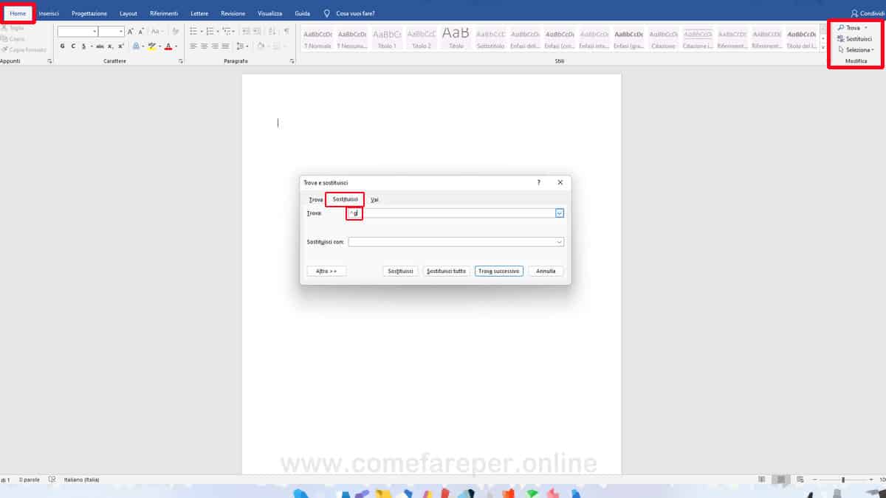Apply italic (Corsivo) formatting
The width and height of the screenshot is (886, 498).
coord(73,46)
